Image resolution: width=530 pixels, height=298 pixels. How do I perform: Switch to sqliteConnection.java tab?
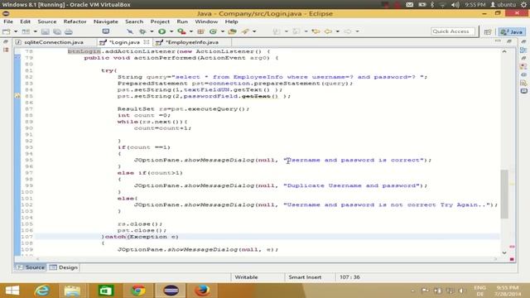click(54, 42)
